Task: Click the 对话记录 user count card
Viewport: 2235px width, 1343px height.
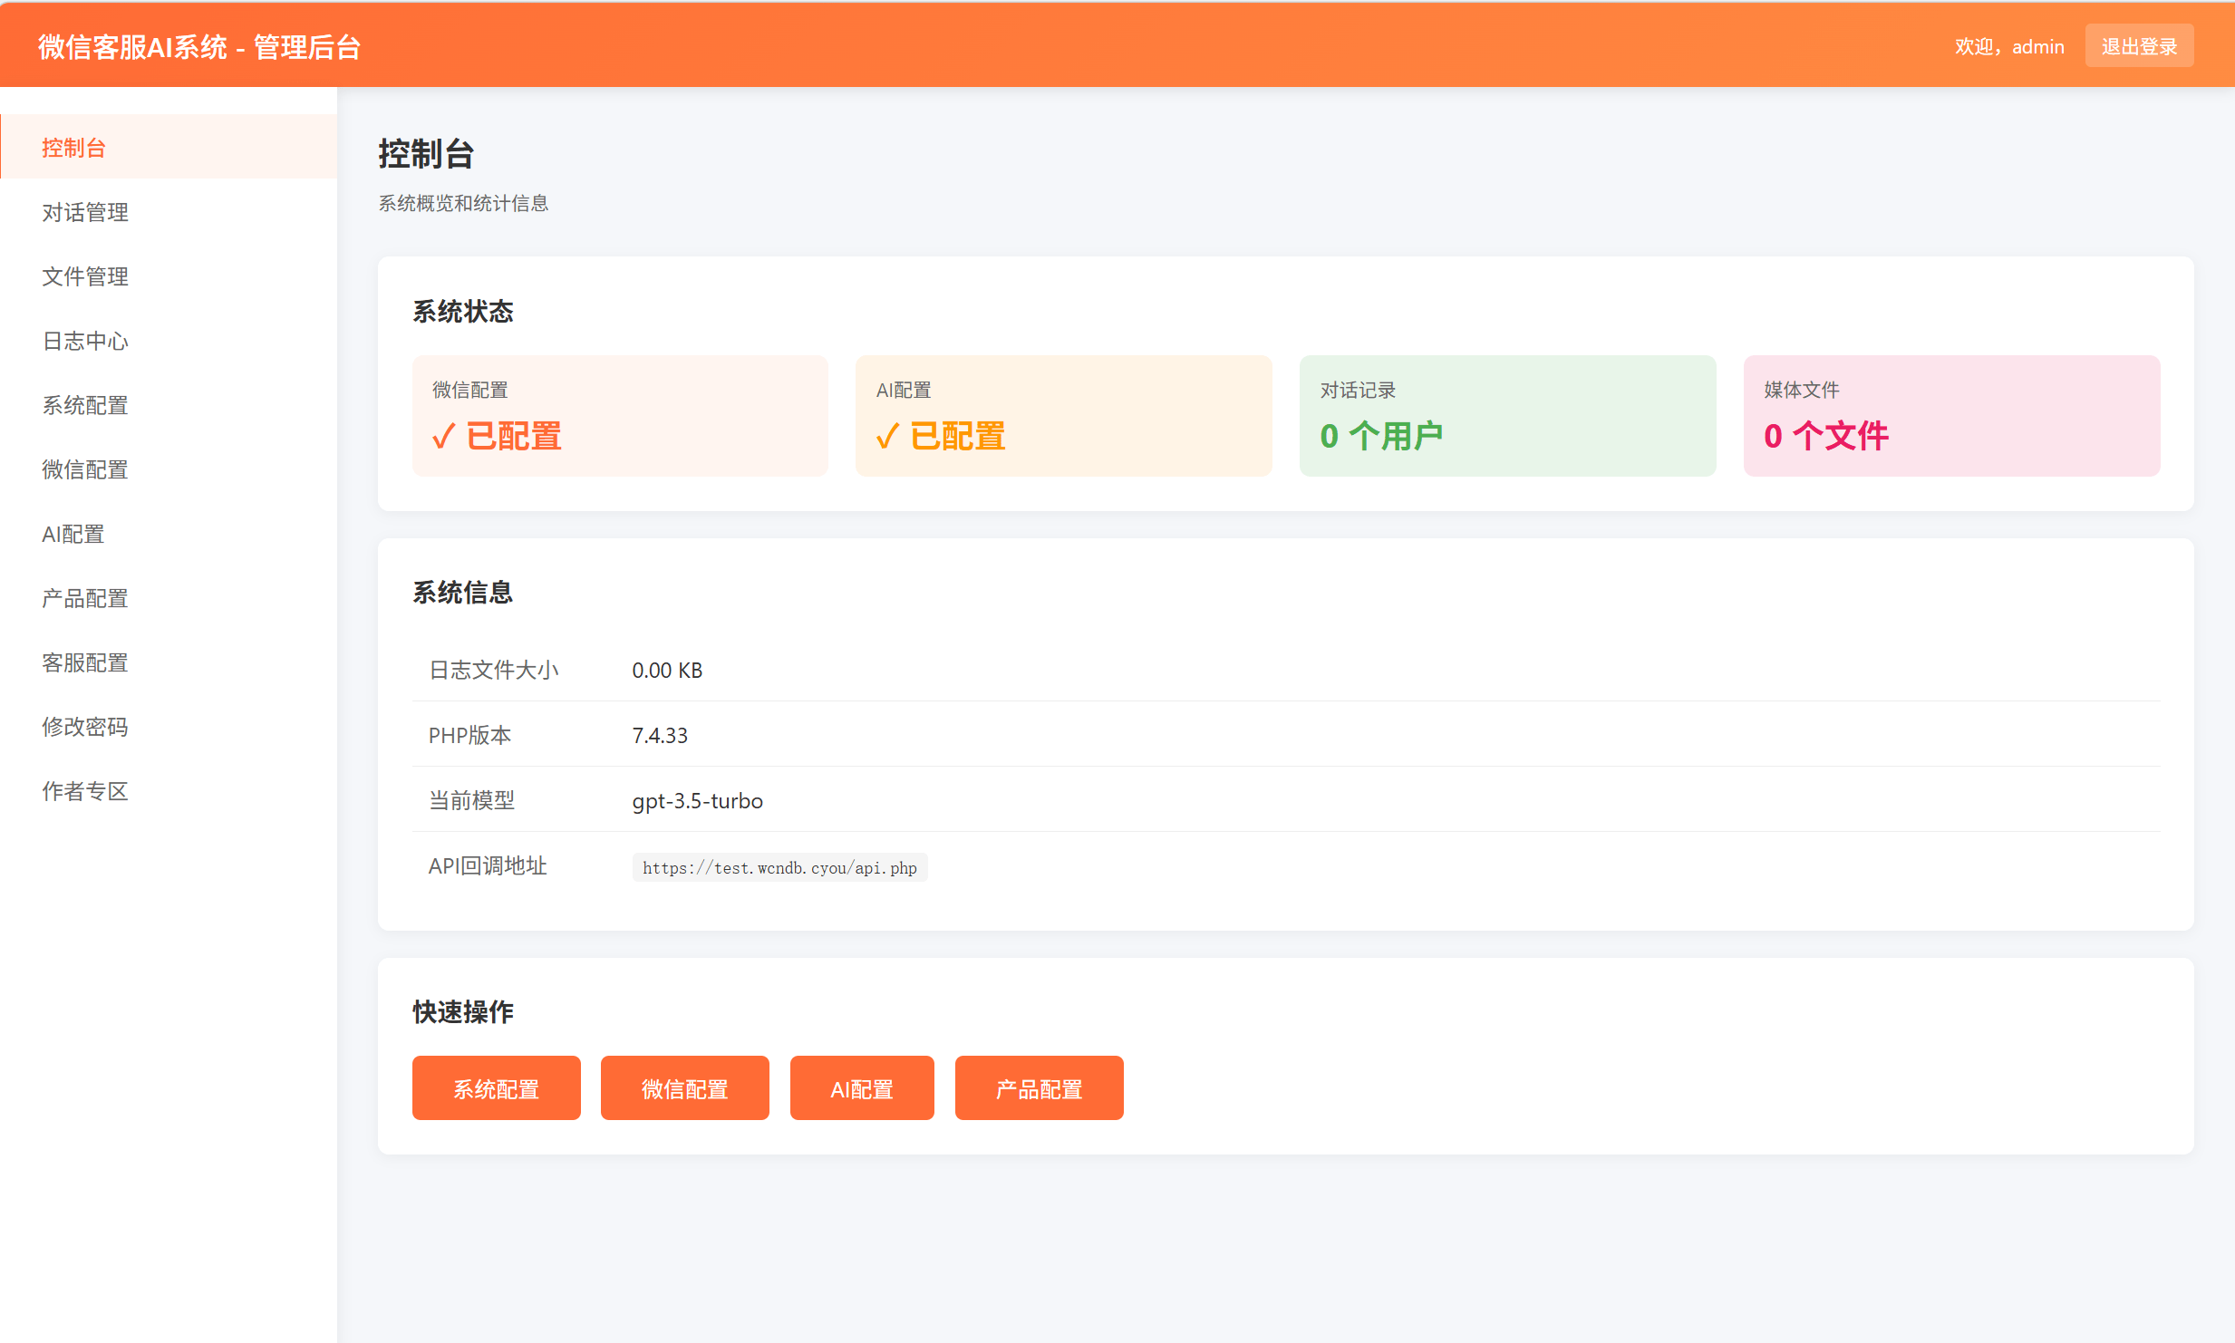Action: tap(1506, 415)
